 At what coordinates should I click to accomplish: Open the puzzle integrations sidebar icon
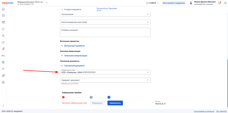(3, 76)
